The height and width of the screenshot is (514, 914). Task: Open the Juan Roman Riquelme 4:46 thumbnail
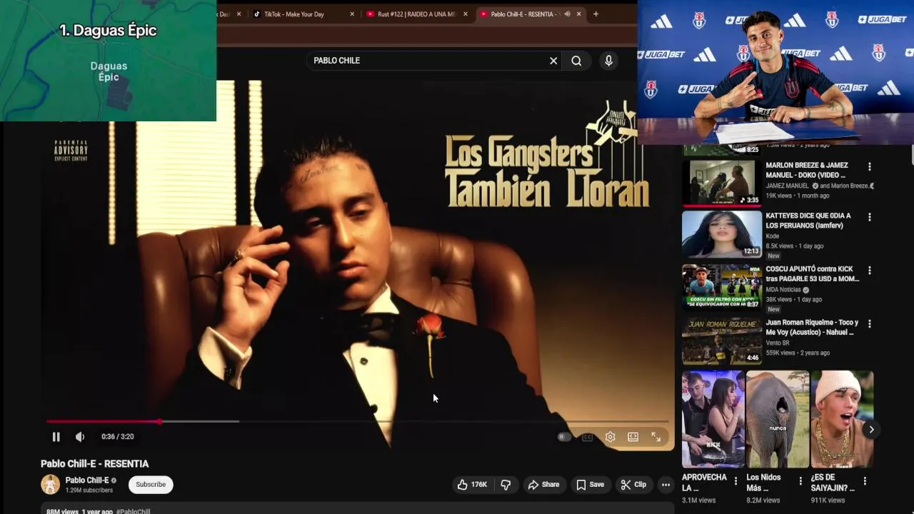(x=722, y=341)
